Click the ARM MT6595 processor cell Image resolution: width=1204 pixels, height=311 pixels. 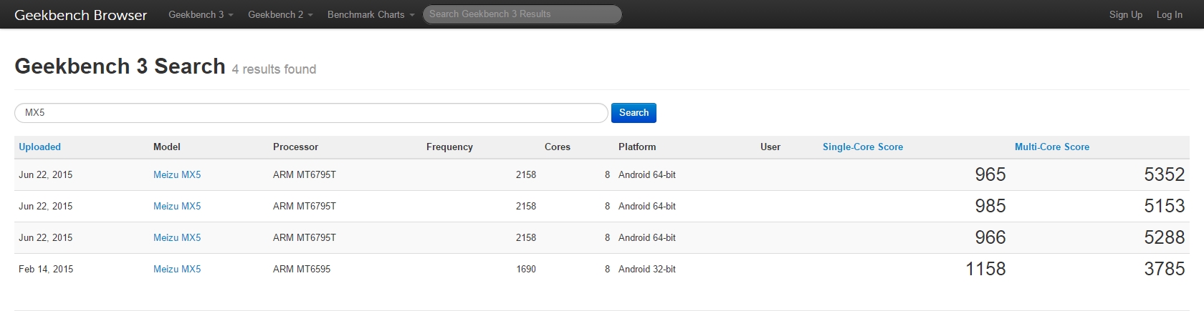(302, 269)
